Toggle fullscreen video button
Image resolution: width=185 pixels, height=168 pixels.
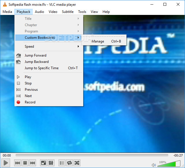coord(44,163)
